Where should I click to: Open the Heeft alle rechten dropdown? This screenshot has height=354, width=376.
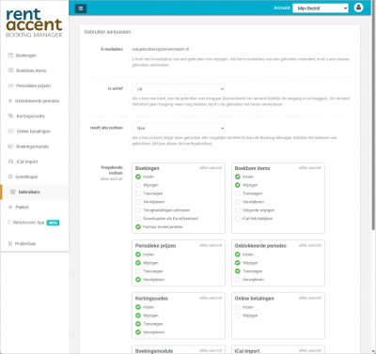(179, 128)
